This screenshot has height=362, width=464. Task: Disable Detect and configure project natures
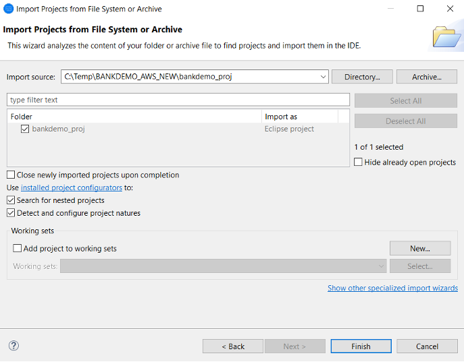[11, 213]
